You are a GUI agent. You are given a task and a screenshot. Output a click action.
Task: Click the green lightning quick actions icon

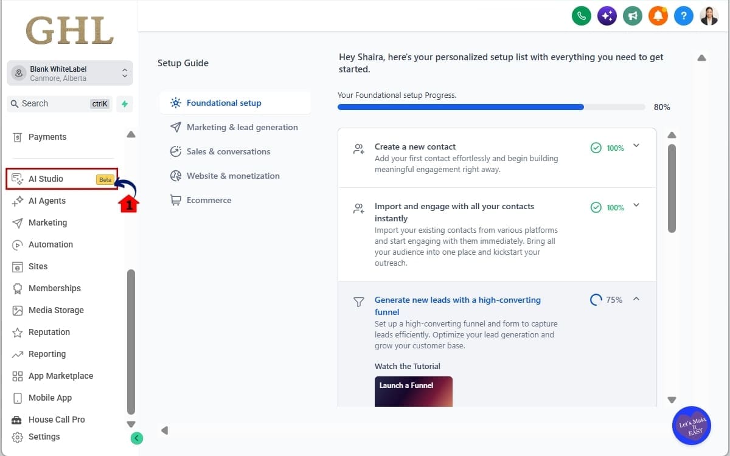click(125, 104)
